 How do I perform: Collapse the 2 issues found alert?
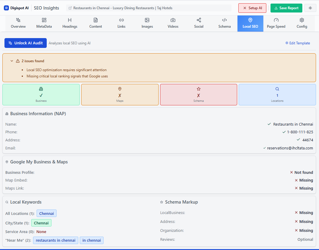(12, 61)
